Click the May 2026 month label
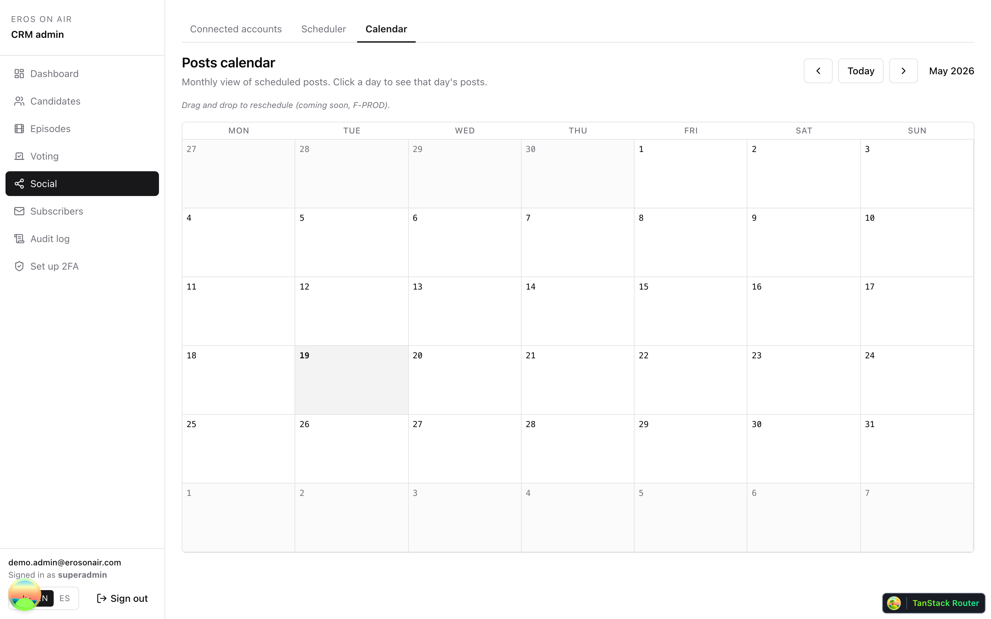The height and width of the screenshot is (619, 991). pos(951,71)
